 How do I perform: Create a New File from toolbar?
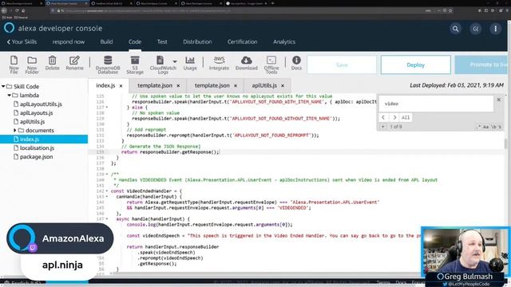(14, 65)
